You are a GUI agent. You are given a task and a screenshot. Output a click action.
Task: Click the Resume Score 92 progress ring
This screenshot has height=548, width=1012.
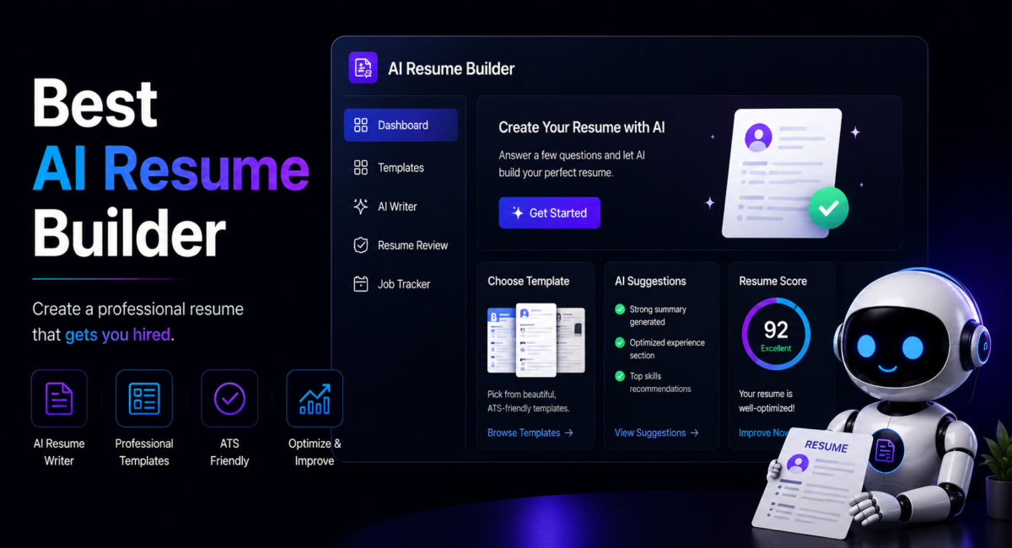point(776,333)
